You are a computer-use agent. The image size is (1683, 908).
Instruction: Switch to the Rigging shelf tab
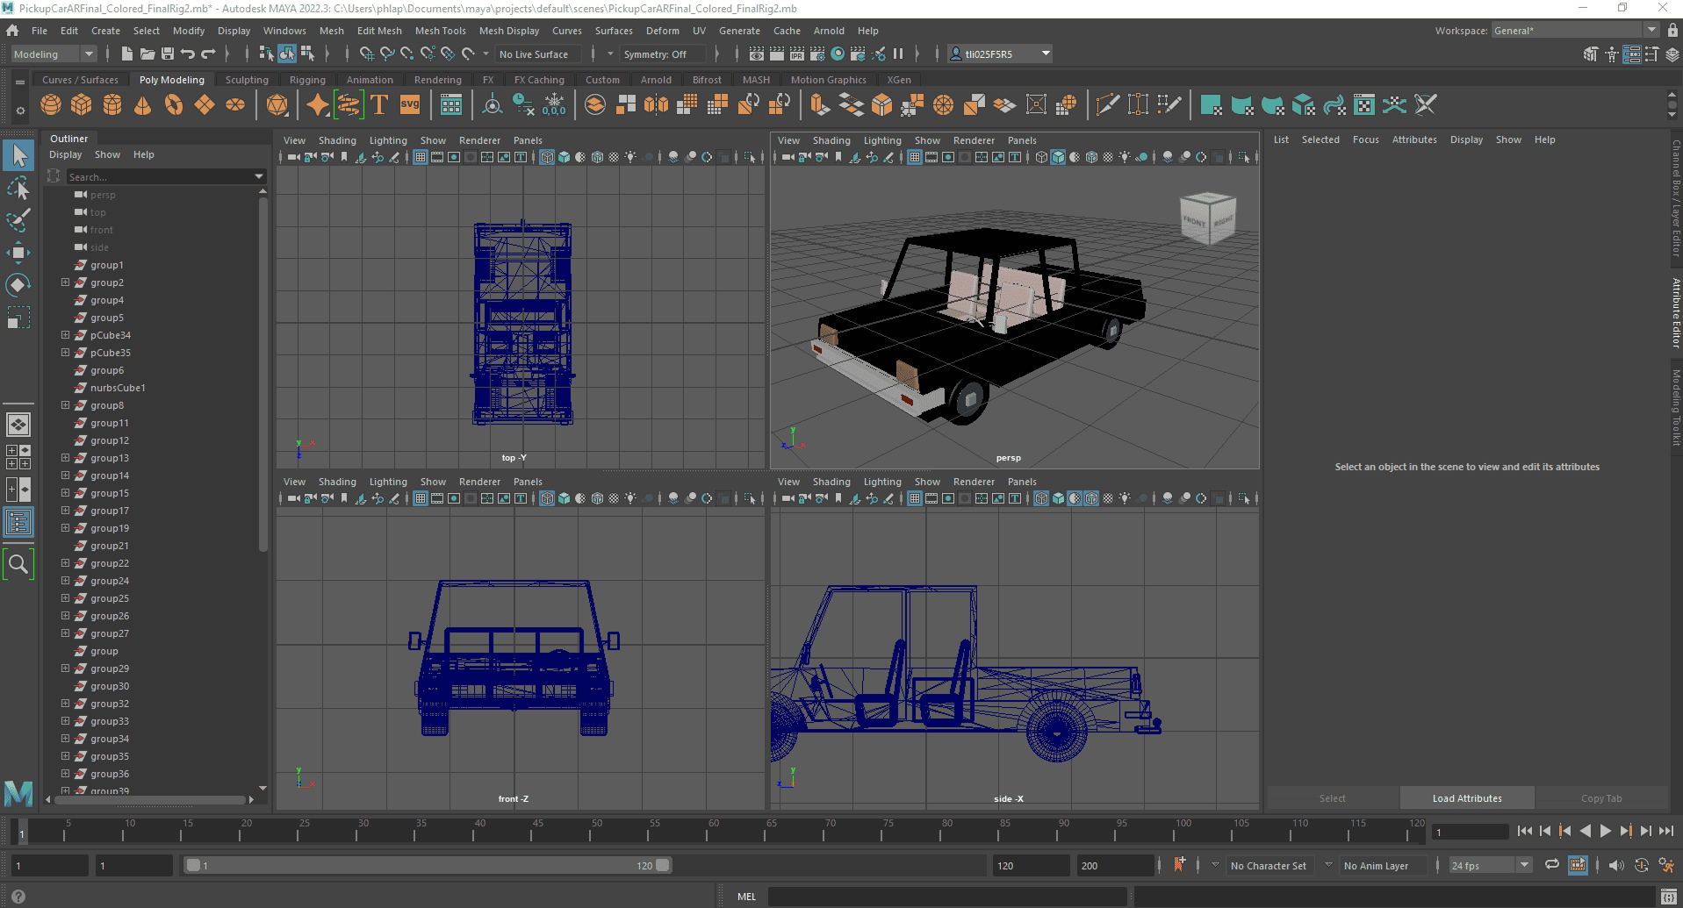point(307,80)
